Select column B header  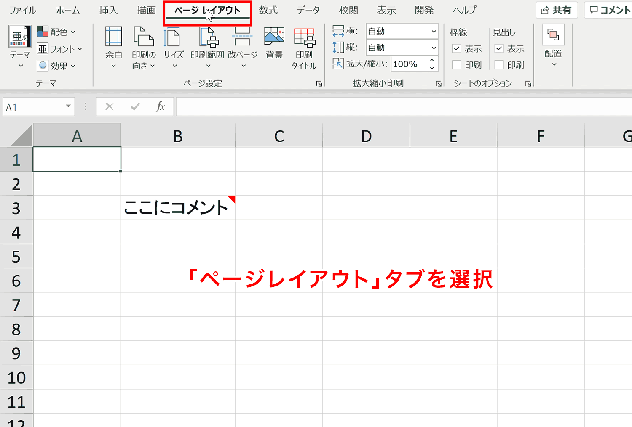(178, 135)
